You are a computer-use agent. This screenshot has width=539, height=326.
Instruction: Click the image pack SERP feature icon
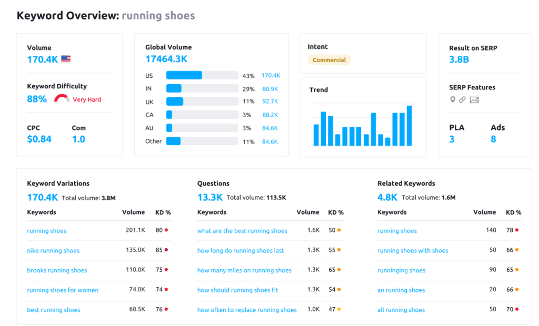point(474,100)
